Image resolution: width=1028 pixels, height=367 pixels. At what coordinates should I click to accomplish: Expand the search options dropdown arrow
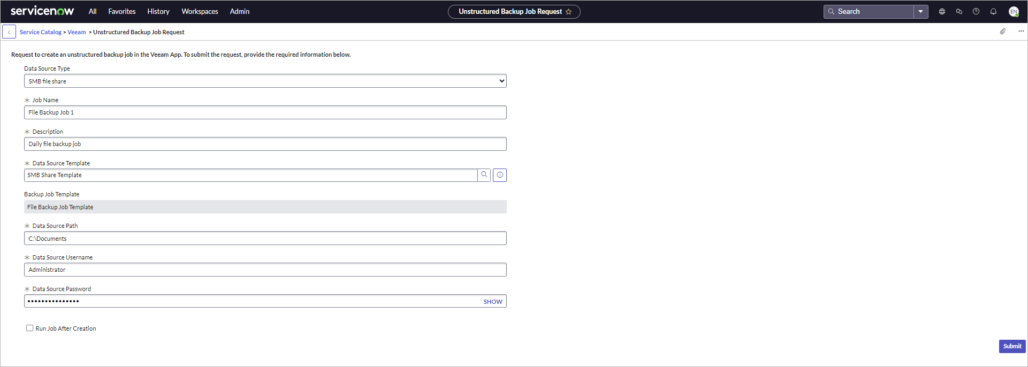point(921,11)
